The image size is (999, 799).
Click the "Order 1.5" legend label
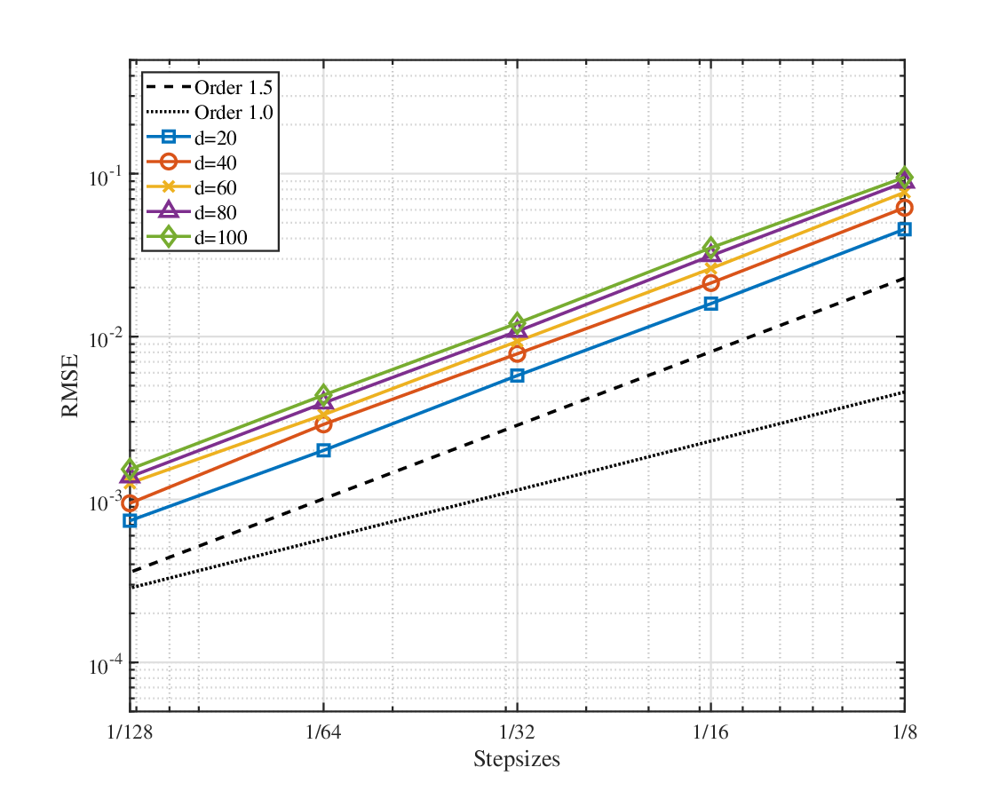[234, 88]
